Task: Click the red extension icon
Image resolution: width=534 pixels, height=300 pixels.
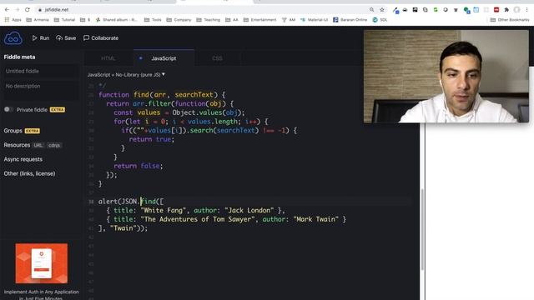Action: pyautogui.click(x=496, y=10)
